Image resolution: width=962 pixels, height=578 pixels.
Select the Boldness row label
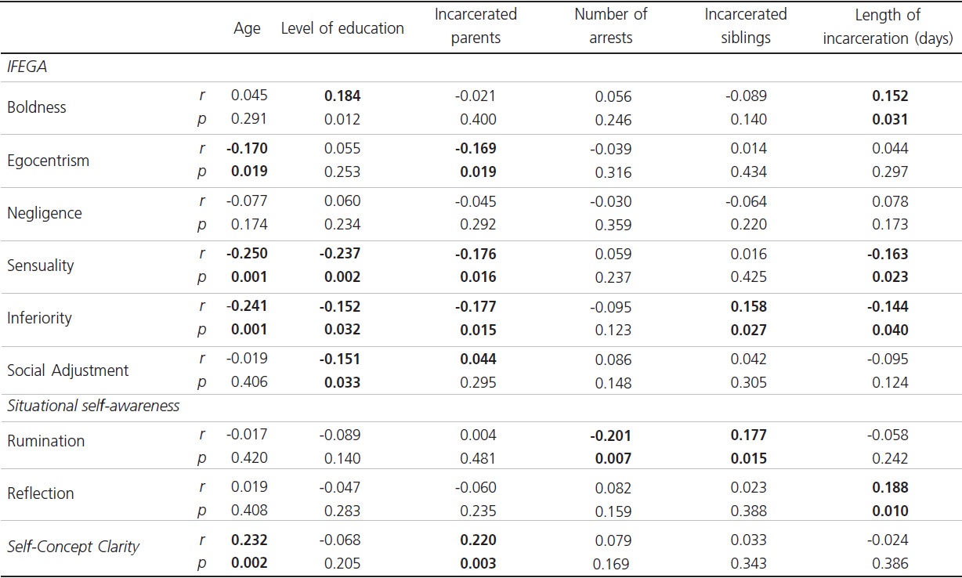pyautogui.click(x=37, y=107)
